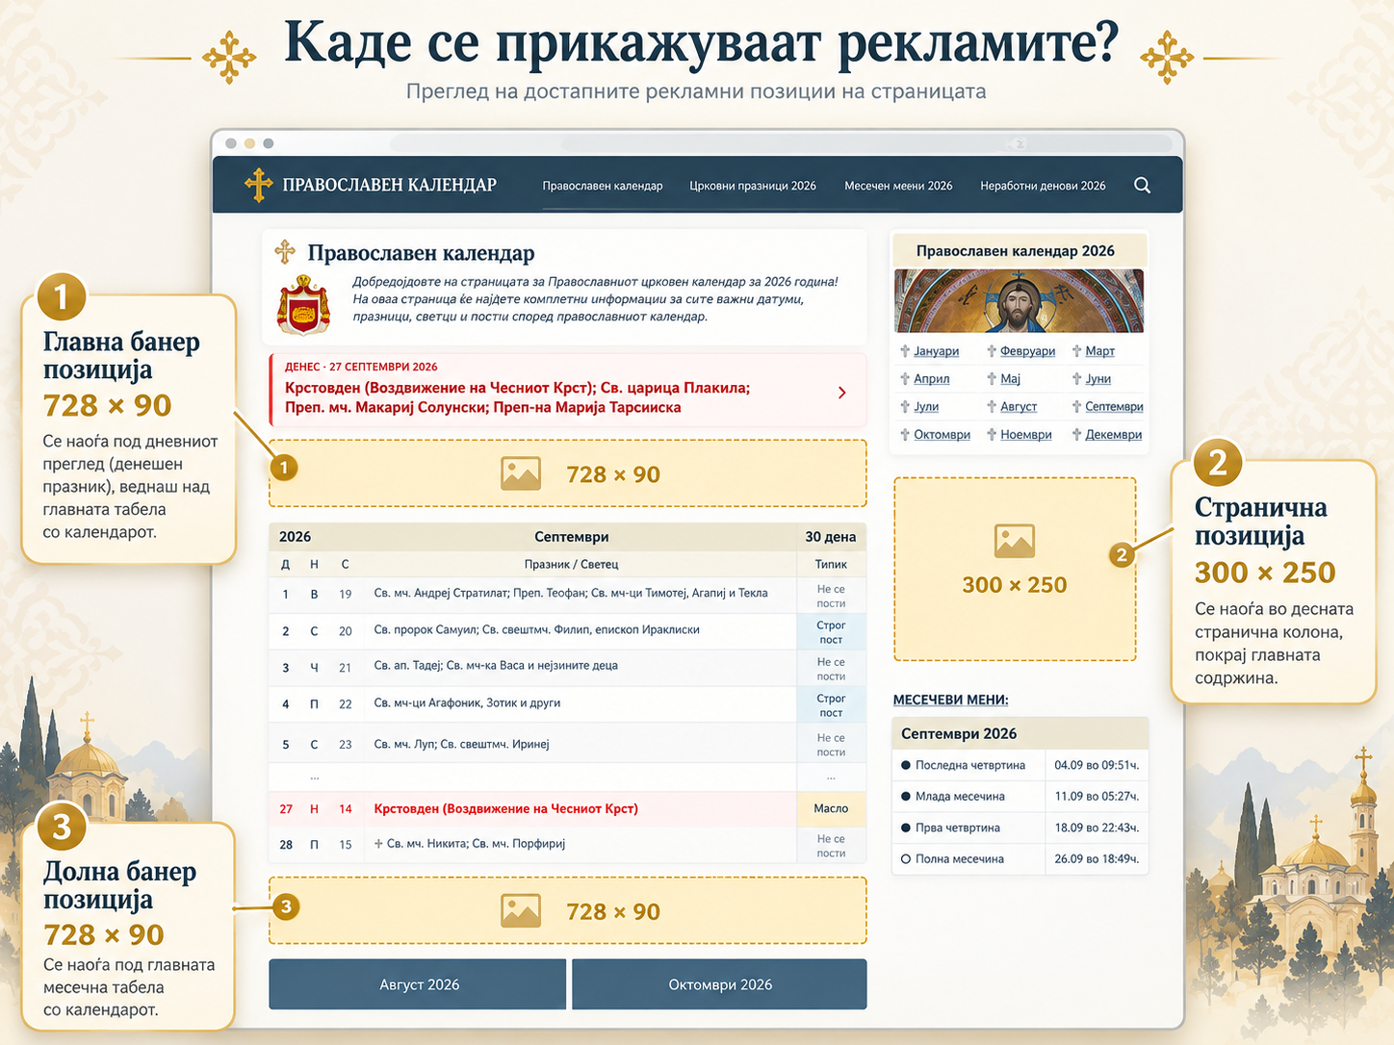Open the Православен календар nav item
The width and height of the screenshot is (1394, 1045).
tap(603, 186)
